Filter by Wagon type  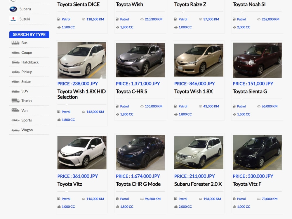click(27, 130)
